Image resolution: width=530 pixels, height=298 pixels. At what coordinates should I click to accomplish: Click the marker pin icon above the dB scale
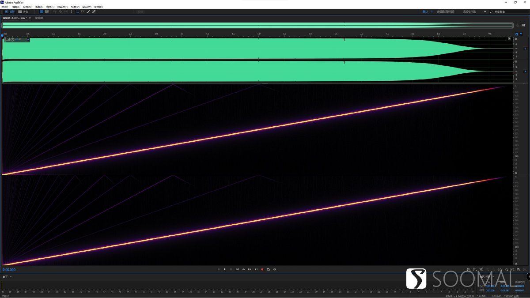[521, 34]
